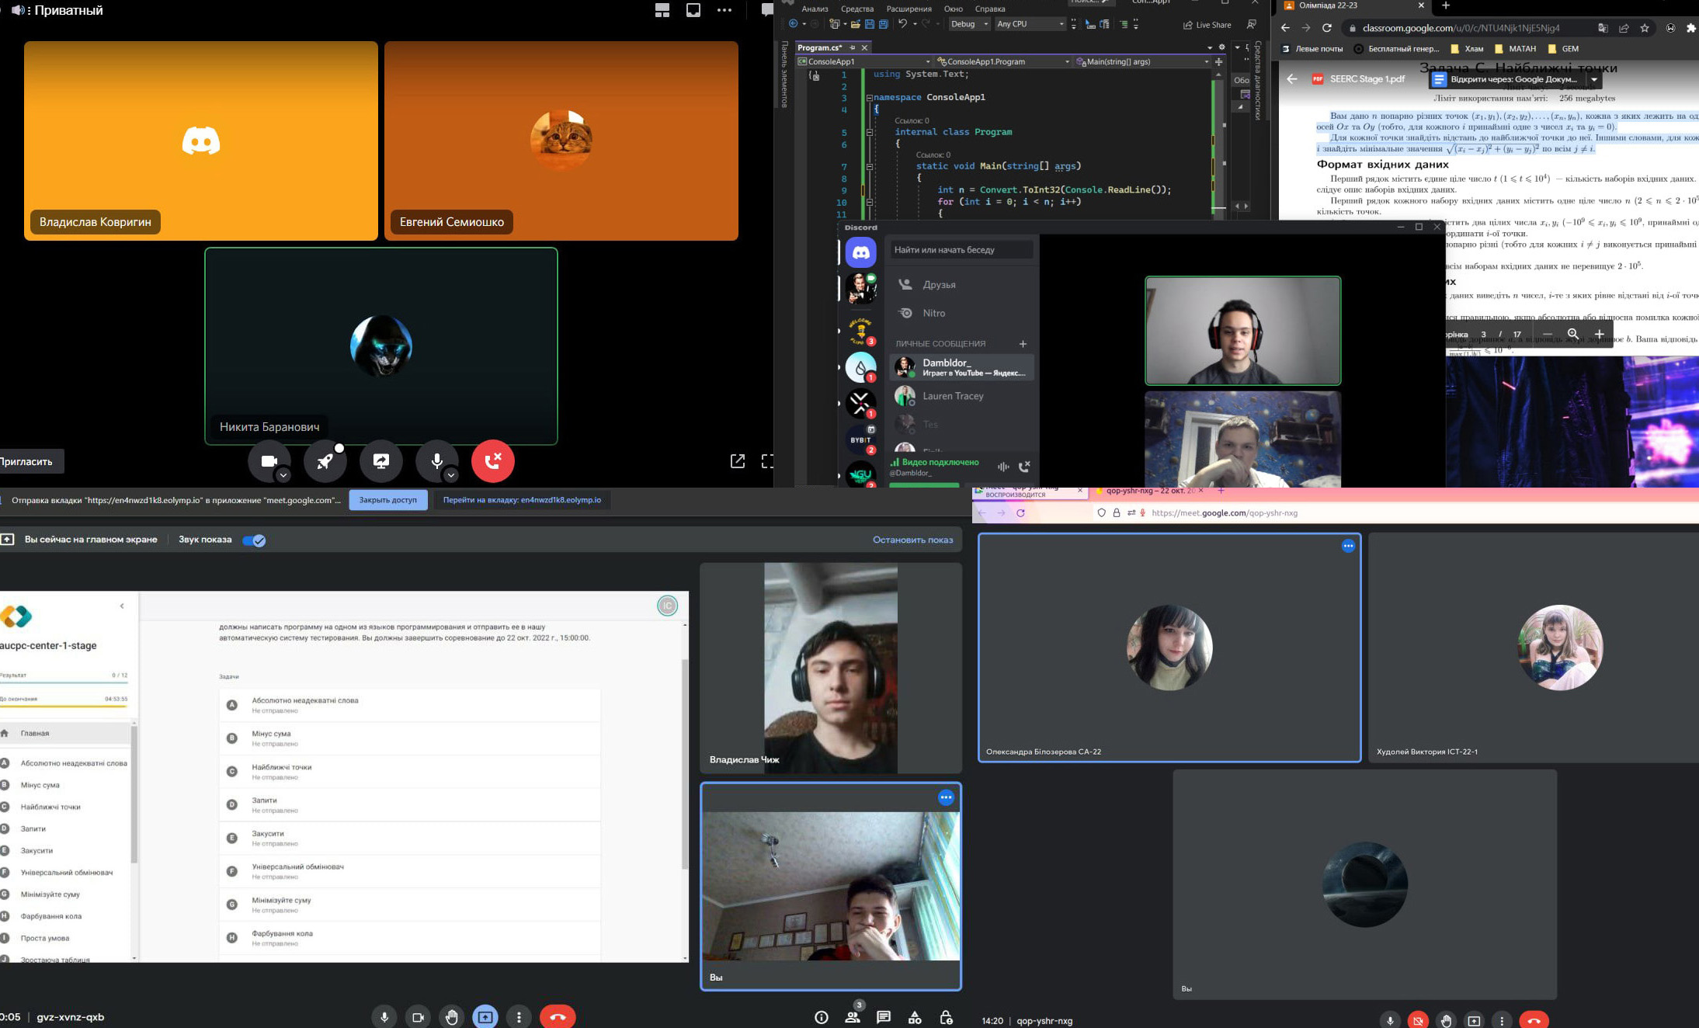Open the Chrome extensions puzzle icon
This screenshot has width=1699, height=1028.
point(1691,28)
